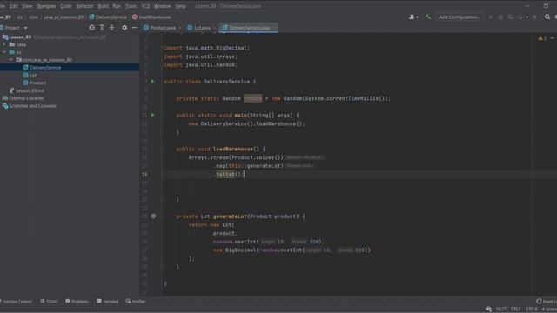
Task: Hide the Project panel with minus icon
Action: coord(134,28)
